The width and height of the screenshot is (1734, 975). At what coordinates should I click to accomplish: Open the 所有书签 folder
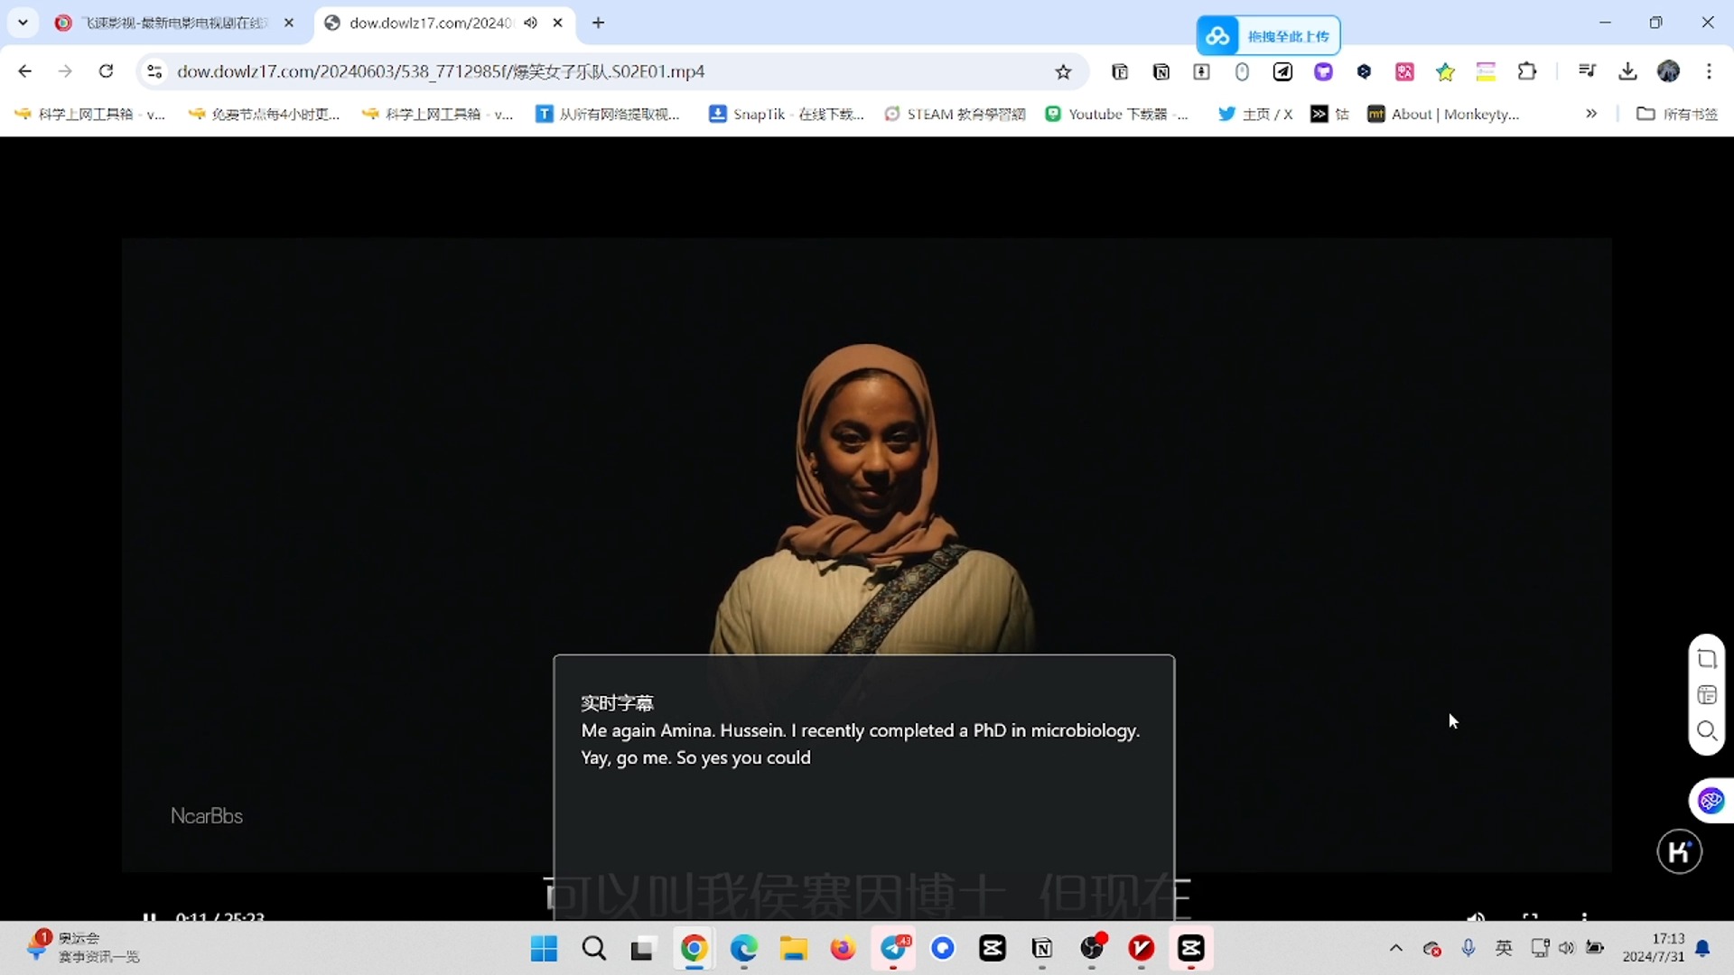(1677, 114)
